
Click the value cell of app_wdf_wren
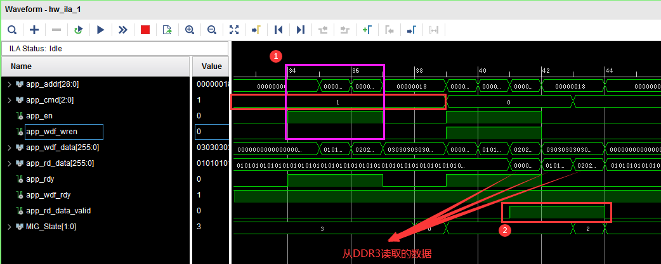(x=212, y=132)
